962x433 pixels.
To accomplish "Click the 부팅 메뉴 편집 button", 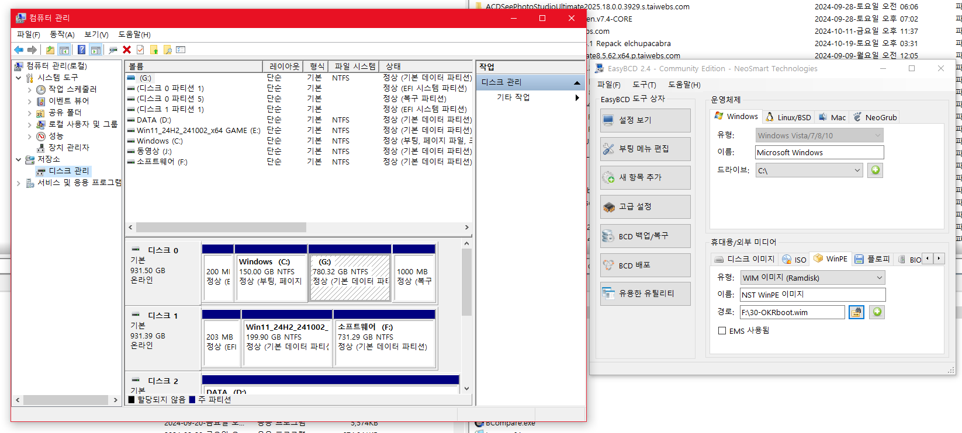I will 645,149.
